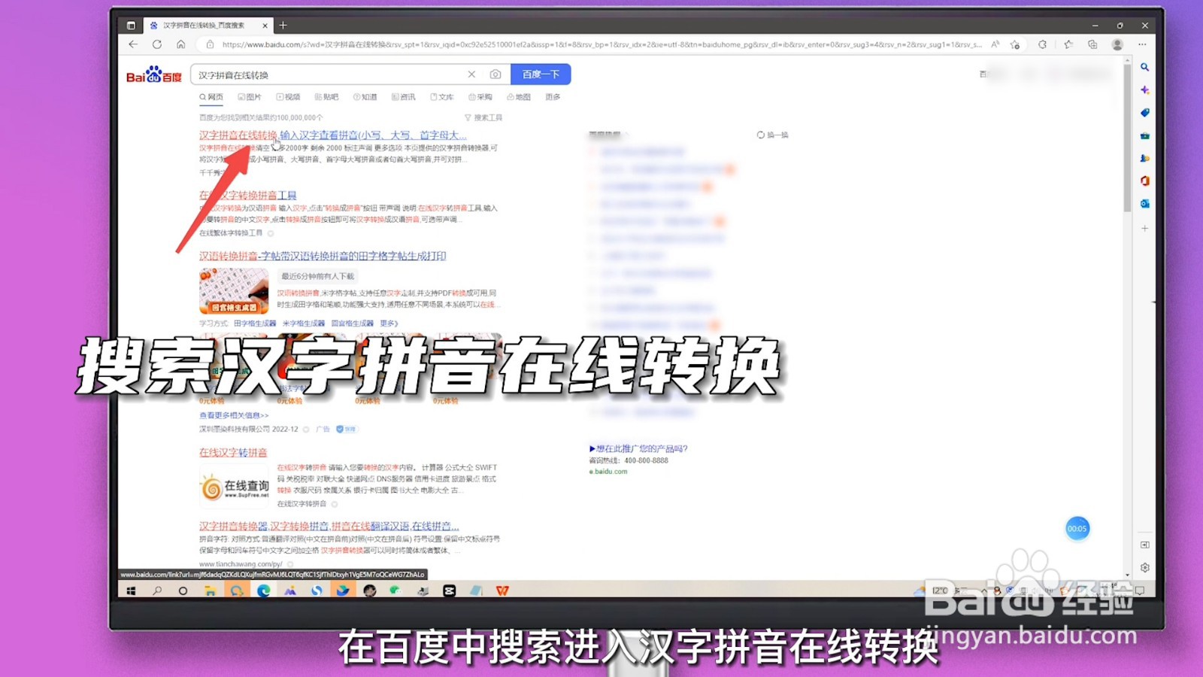
Task: Open the tab actions menu icon
Action: tap(131, 26)
